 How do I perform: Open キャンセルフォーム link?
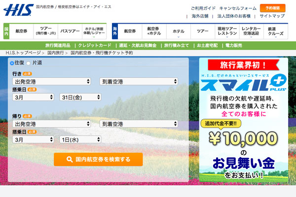pyautogui.click(x=238, y=8)
